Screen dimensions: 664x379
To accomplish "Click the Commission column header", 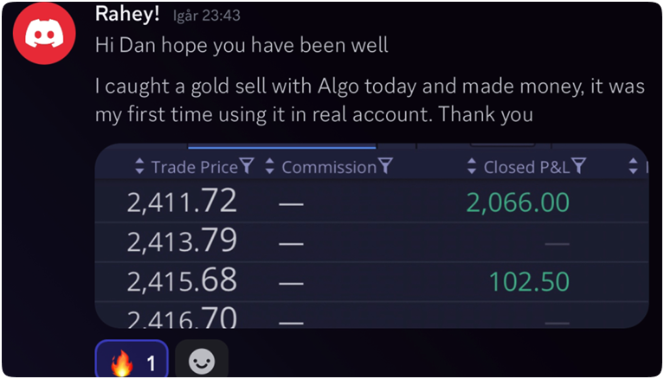I will click(x=329, y=167).
